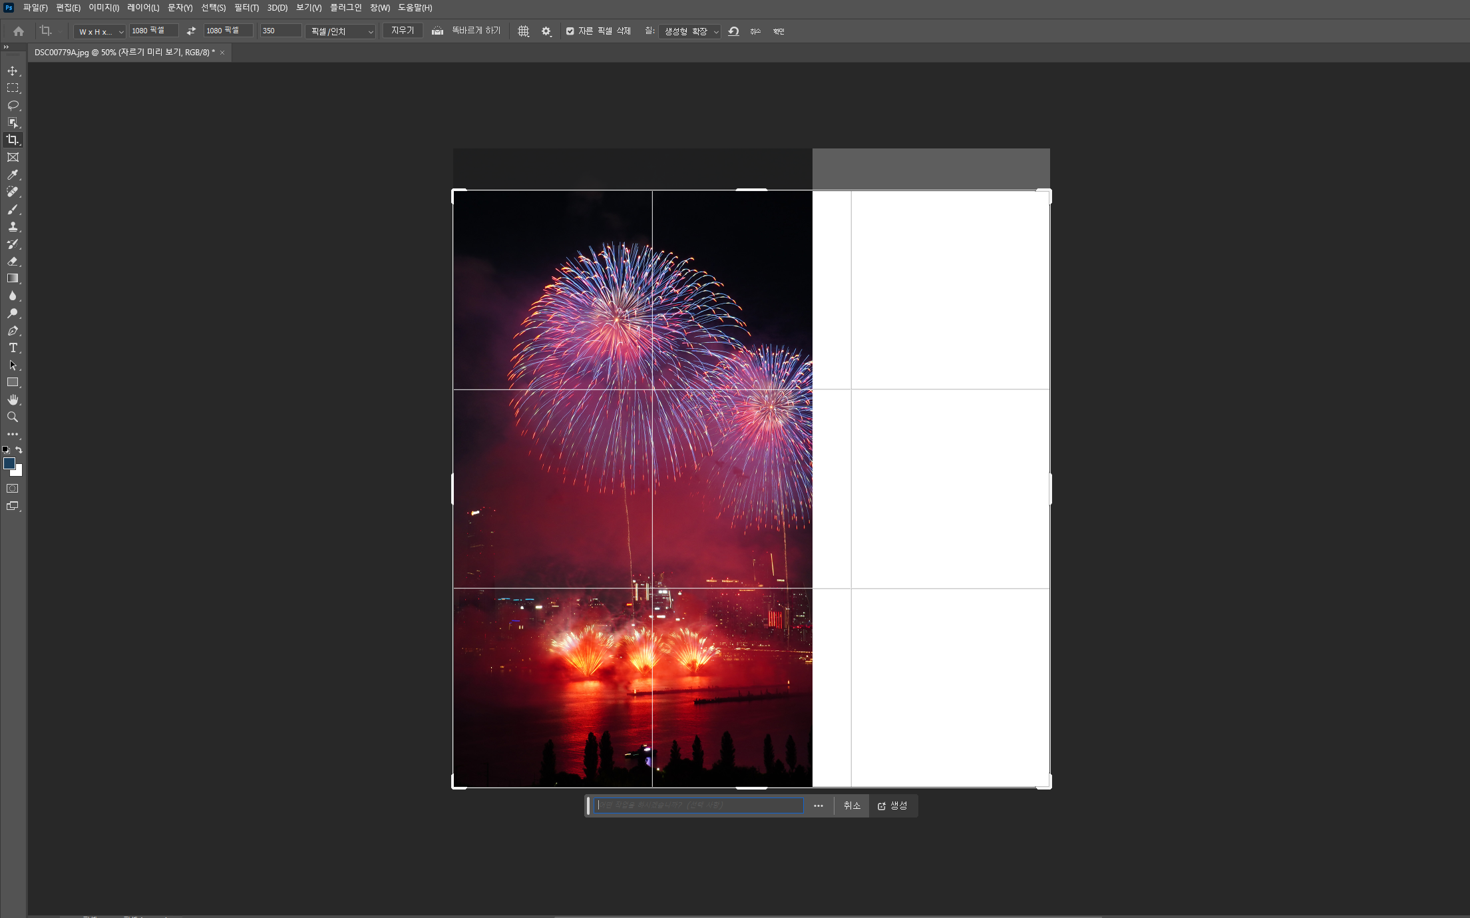Image resolution: width=1470 pixels, height=918 pixels.
Task: Open the 필터(T) menu
Action: pos(246,8)
